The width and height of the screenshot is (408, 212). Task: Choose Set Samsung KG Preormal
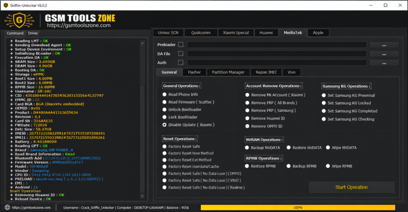324,96
